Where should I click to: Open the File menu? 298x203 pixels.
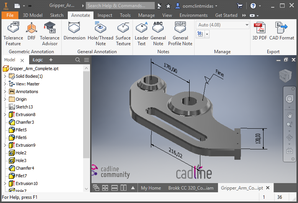pos(10,15)
